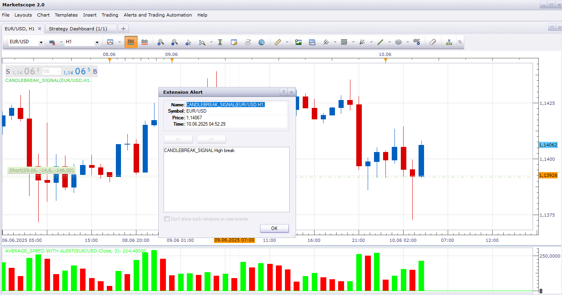Click the zoom out magnifier icon

(x=174, y=42)
